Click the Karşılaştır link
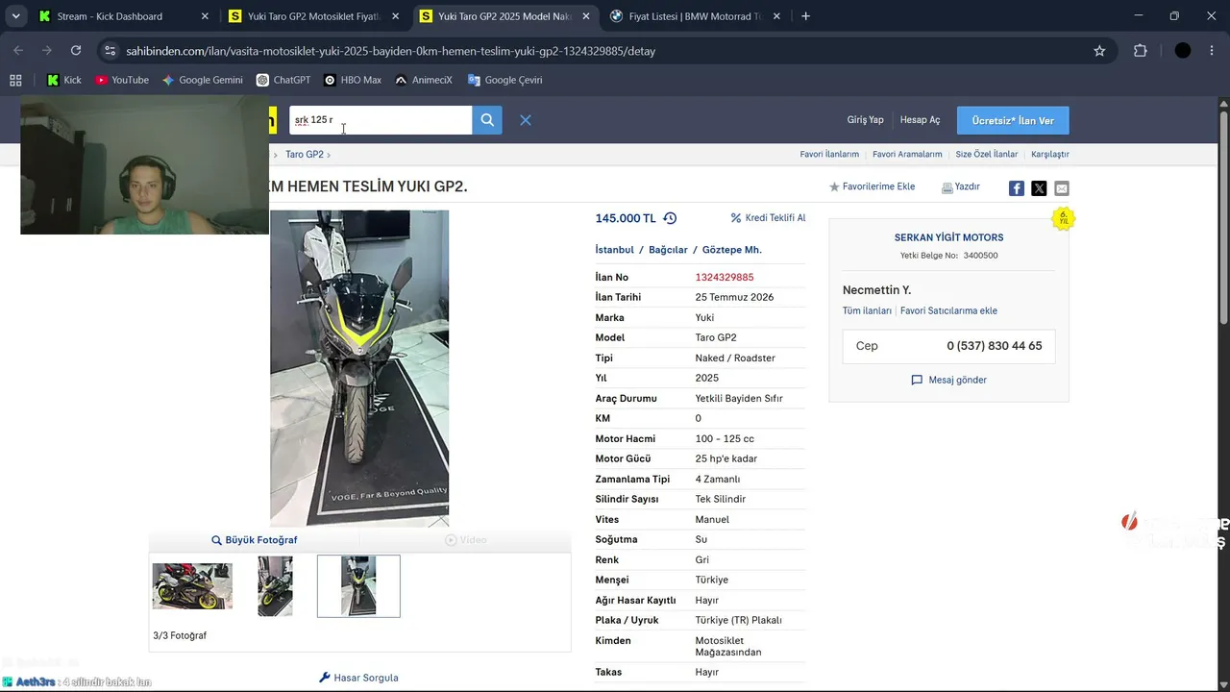This screenshot has height=692, width=1230. pyautogui.click(x=1049, y=155)
